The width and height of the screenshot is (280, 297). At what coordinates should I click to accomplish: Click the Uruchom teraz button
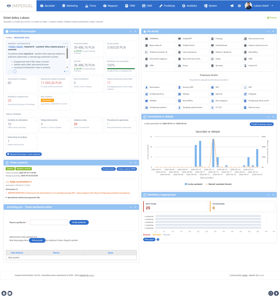click(108, 169)
